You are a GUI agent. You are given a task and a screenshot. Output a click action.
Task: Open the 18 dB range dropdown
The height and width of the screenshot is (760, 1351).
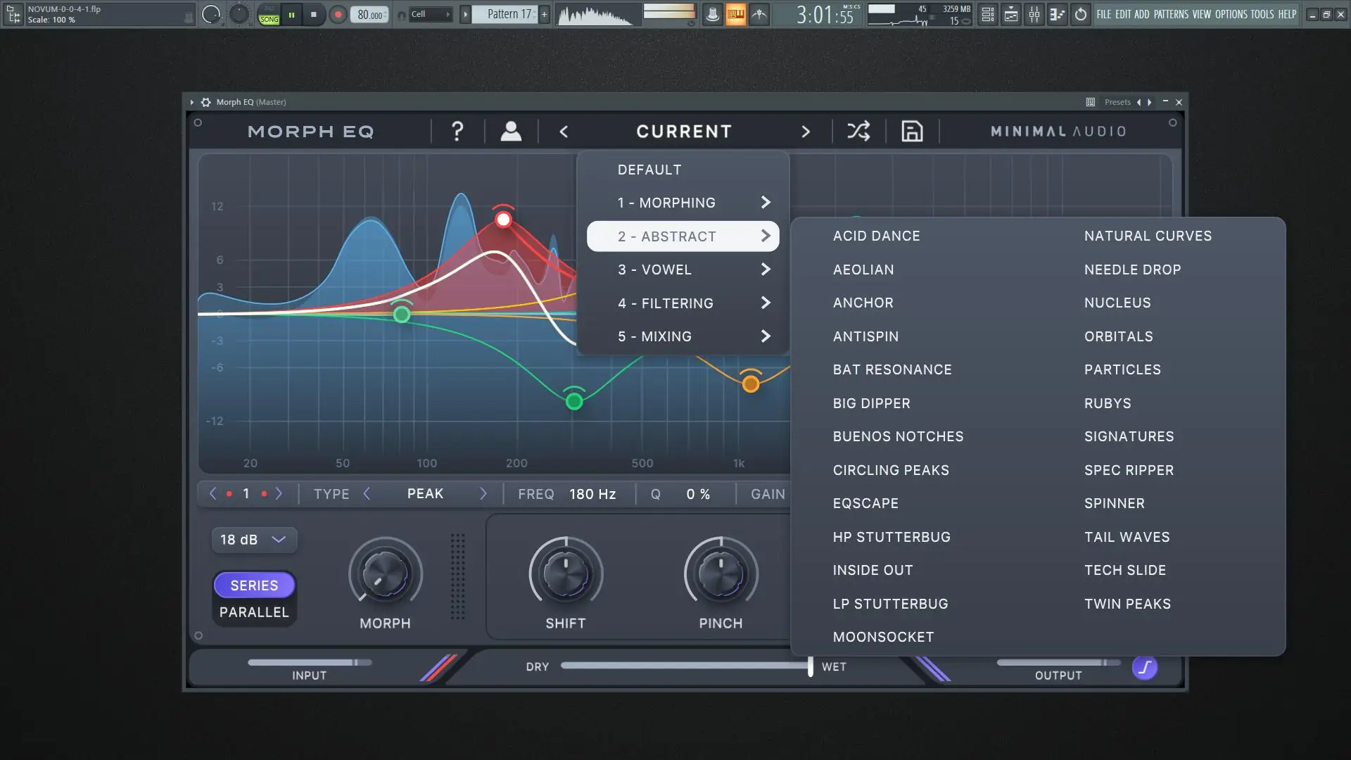pyautogui.click(x=253, y=540)
